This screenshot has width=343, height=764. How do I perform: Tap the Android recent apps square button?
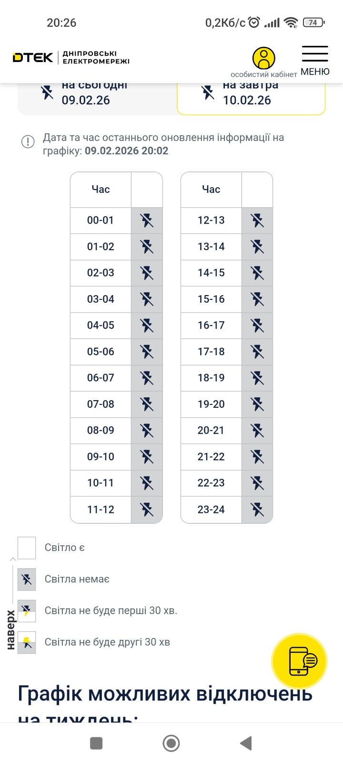(x=96, y=743)
